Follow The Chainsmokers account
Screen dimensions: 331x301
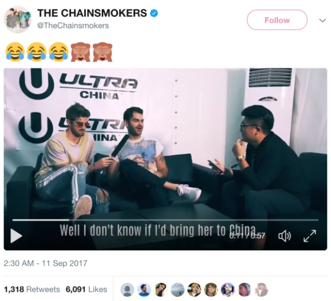(277, 20)
